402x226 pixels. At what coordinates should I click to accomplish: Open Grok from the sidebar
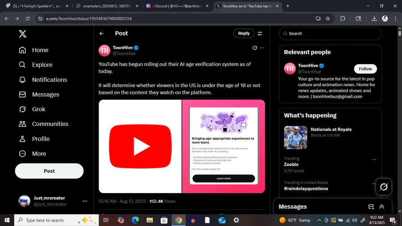click(32, 109)
